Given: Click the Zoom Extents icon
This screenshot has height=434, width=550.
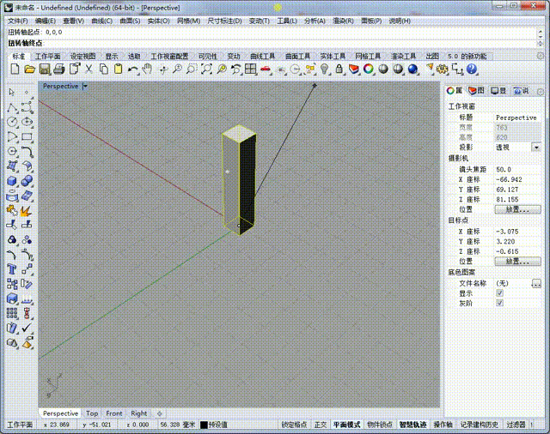Looking at the screenshot, I should point(206,69).
